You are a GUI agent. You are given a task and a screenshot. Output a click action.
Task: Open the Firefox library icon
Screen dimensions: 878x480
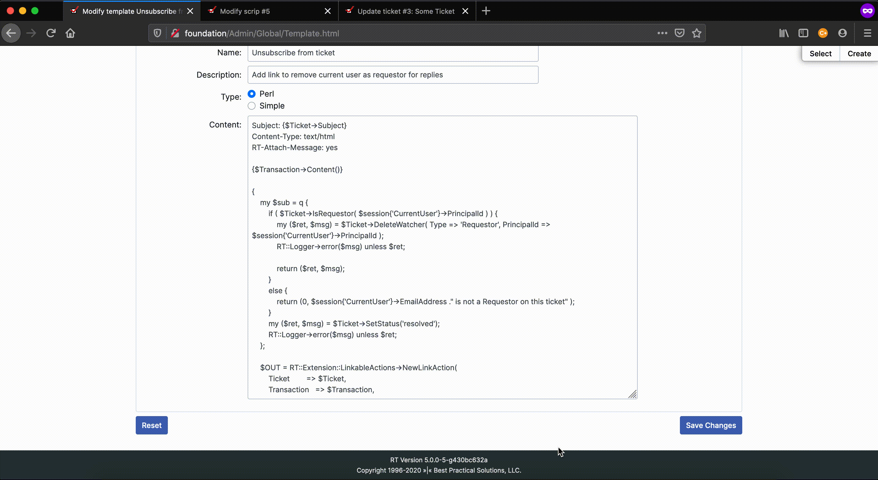[x=784, y=33]
